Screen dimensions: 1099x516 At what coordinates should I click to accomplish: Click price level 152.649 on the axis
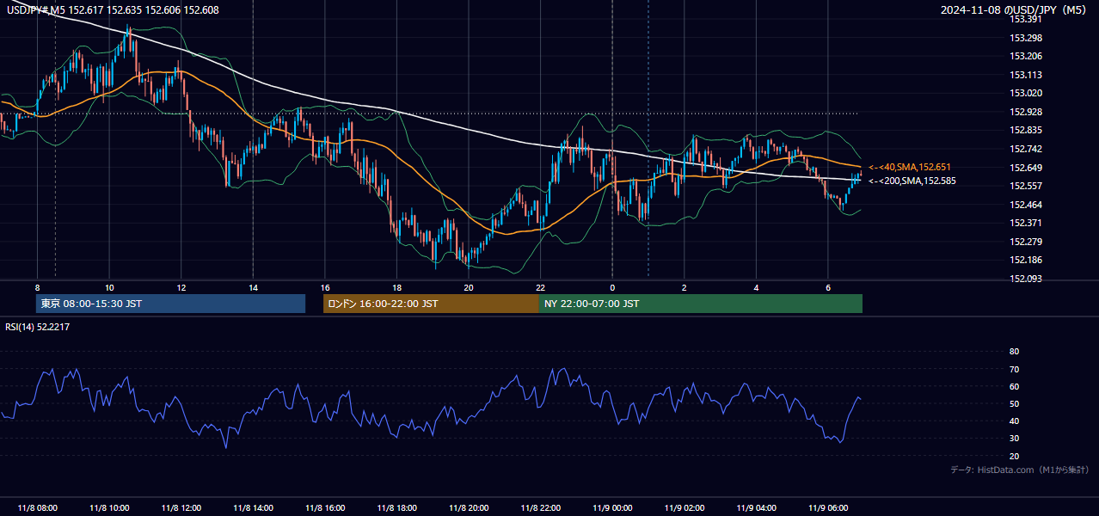1026,168
